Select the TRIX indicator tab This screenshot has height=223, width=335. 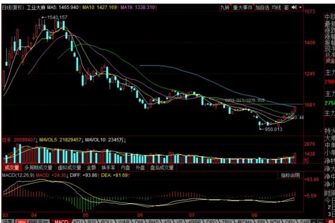(x=227, y=221)
